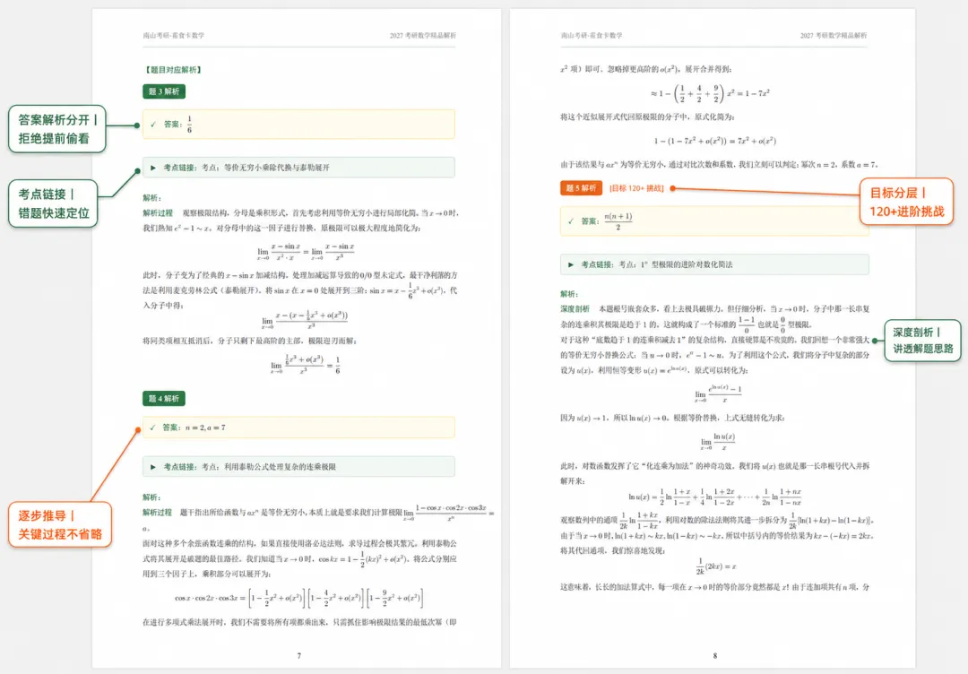Image resolution: width=968 pixels, height=674 pixels.
Task: Click the 解析过程 label under 题 3 解析
Action: tap(158, 213)
